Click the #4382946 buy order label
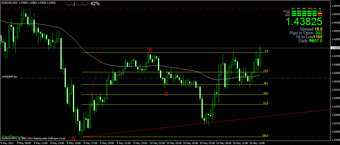The height and width of the screenshot is (145, 340). coord(10,77)
